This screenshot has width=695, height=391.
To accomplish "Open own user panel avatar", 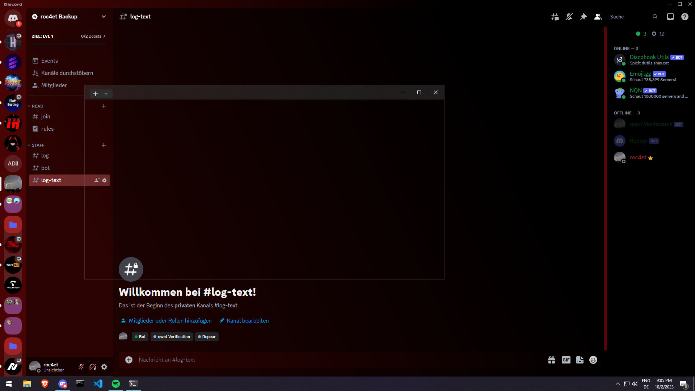I will click(x=35, y=367).
